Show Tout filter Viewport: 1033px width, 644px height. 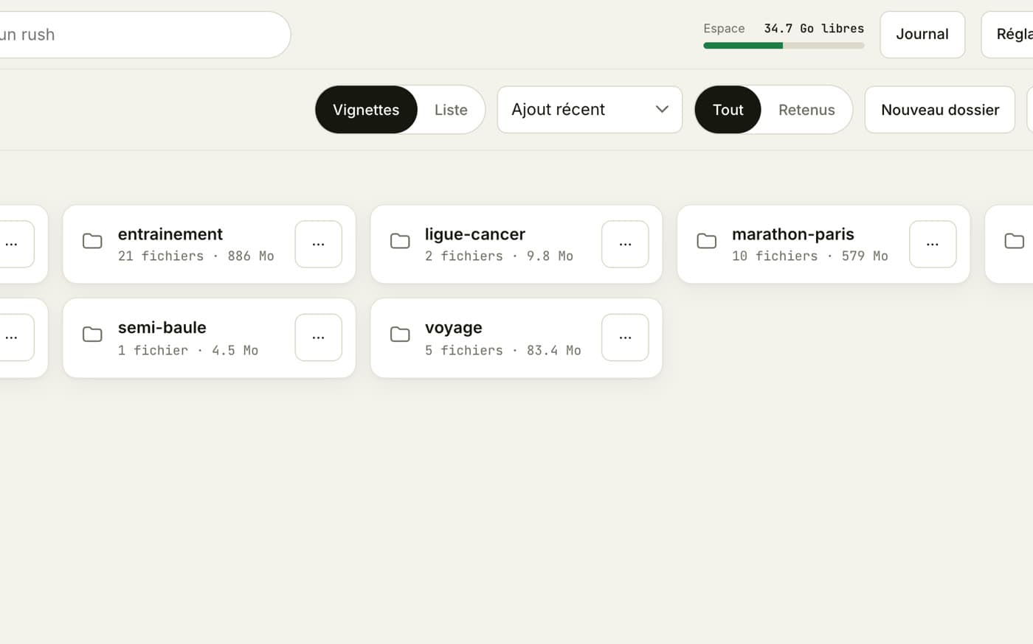(x=728, y=110)
